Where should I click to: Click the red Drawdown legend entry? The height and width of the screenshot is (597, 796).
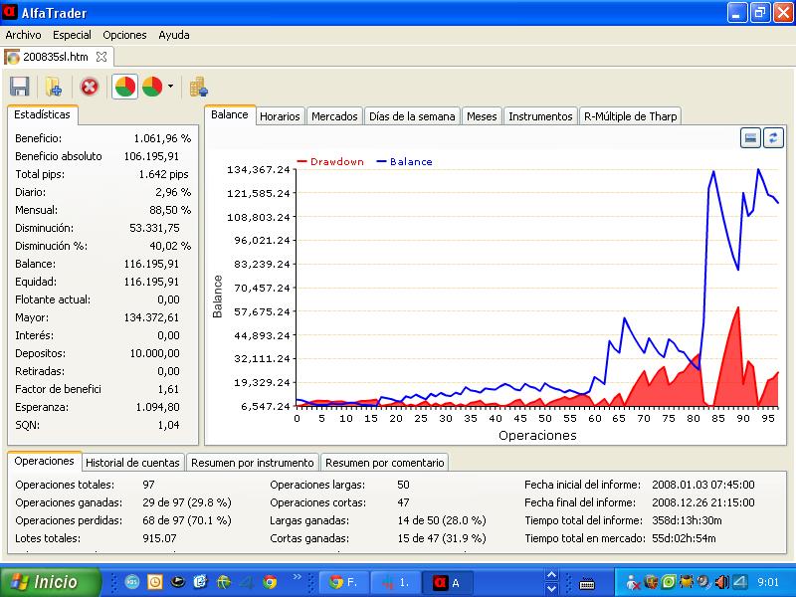coord(331,161)
